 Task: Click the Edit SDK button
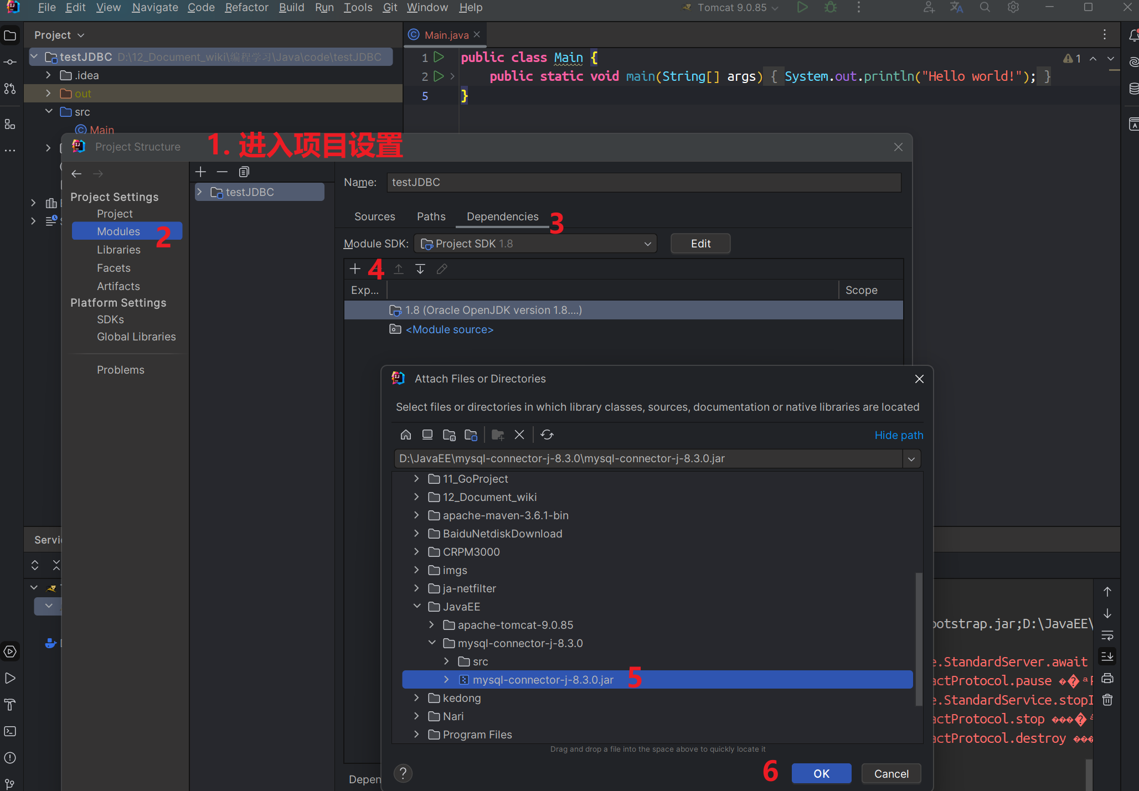700,244
